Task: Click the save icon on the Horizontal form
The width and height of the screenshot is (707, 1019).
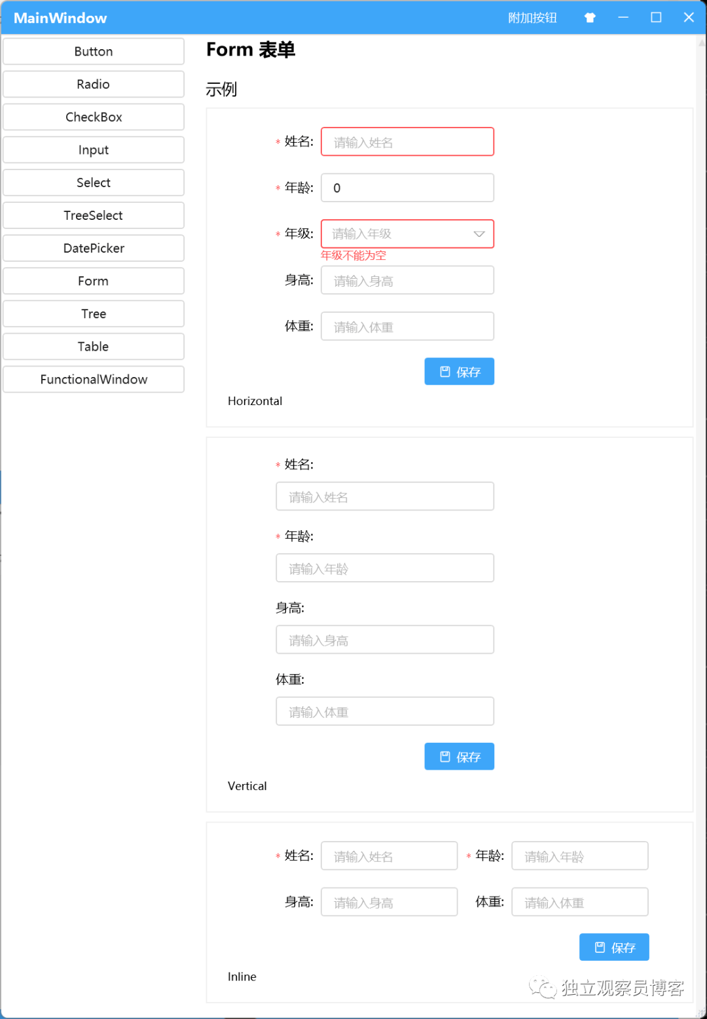Action: pyautogui.click(x=444, y=371)
